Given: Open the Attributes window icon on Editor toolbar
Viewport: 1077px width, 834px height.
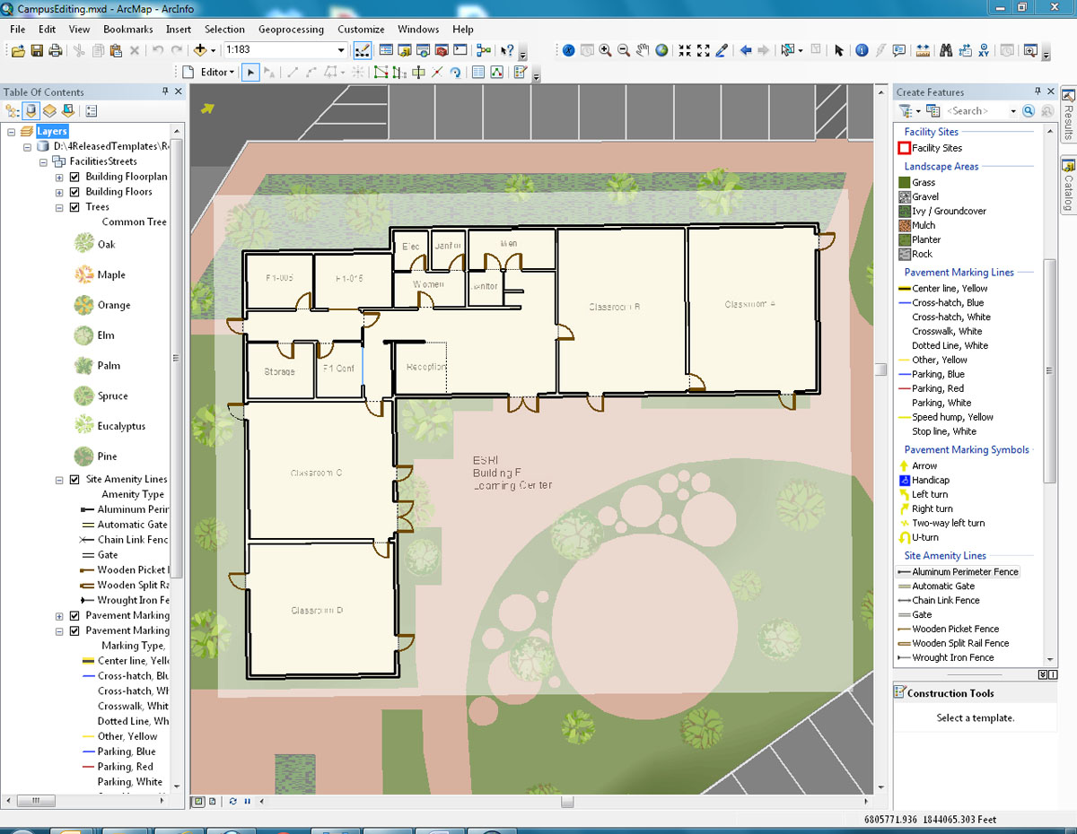Looking at the screenshot, I should pos(478,73).
